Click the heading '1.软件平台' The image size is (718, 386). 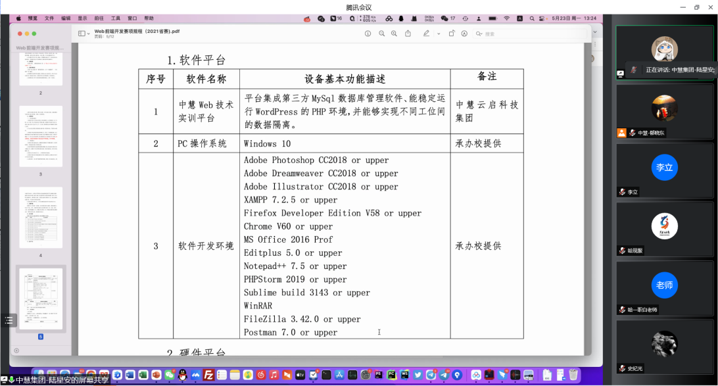point(197,60)
